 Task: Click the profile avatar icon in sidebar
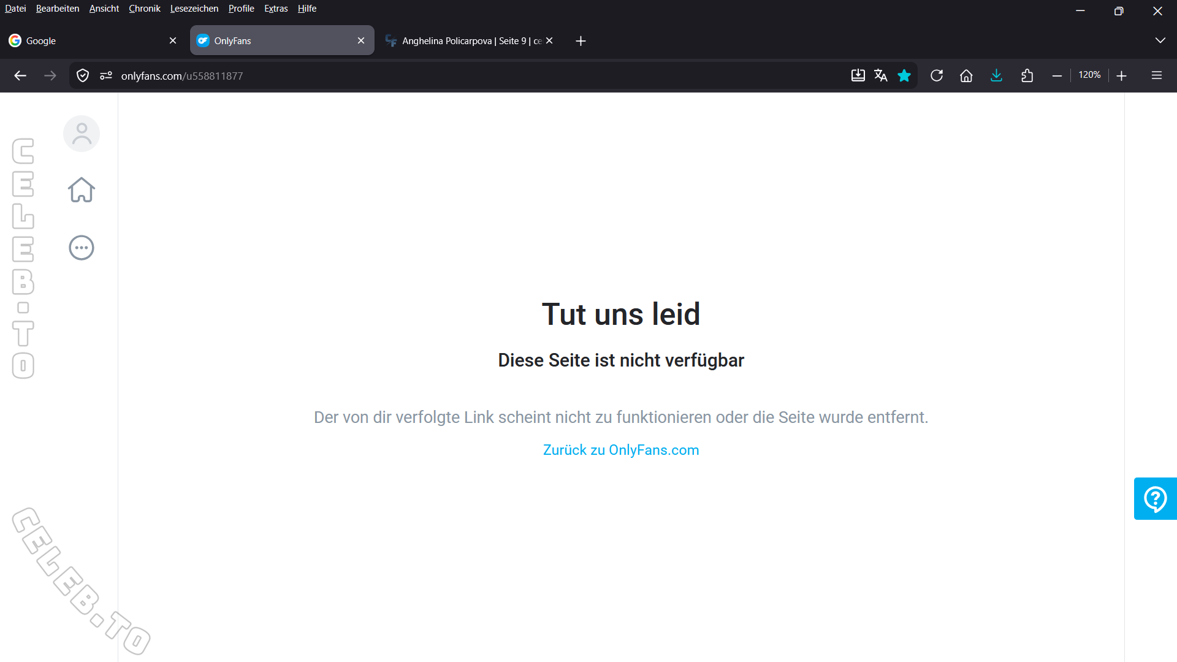81,134
